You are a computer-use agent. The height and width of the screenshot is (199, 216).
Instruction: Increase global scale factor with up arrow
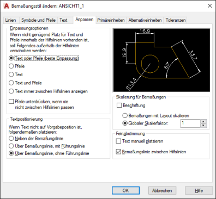203,121
